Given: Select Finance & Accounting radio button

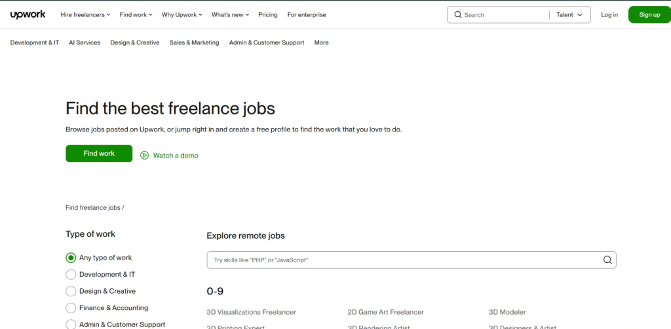Looking at the screenshot, I should pyautogui.click(x=71, y=307).
